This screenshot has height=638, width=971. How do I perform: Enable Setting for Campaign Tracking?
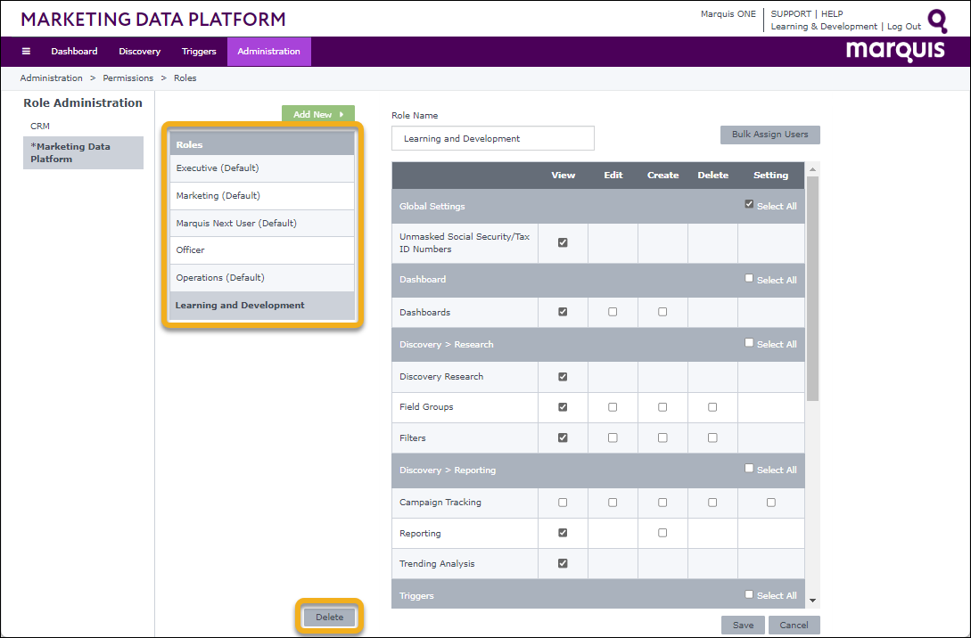(x=771, y=503)
